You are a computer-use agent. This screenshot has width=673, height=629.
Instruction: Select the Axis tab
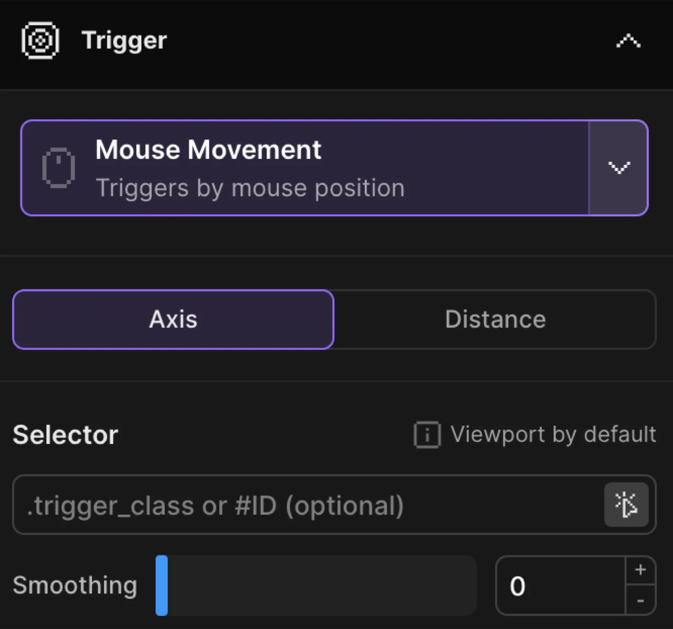click(173, 319)
